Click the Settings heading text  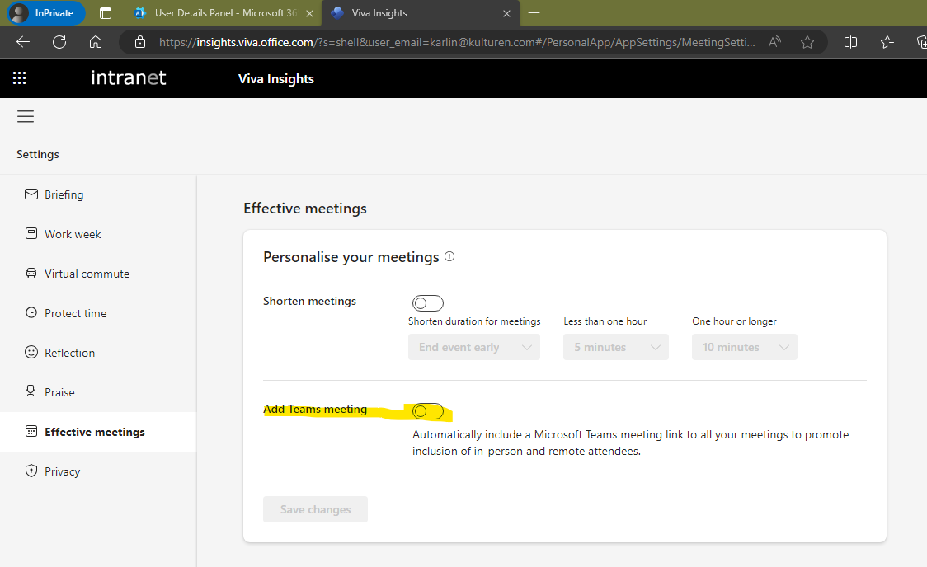point(38,154)
